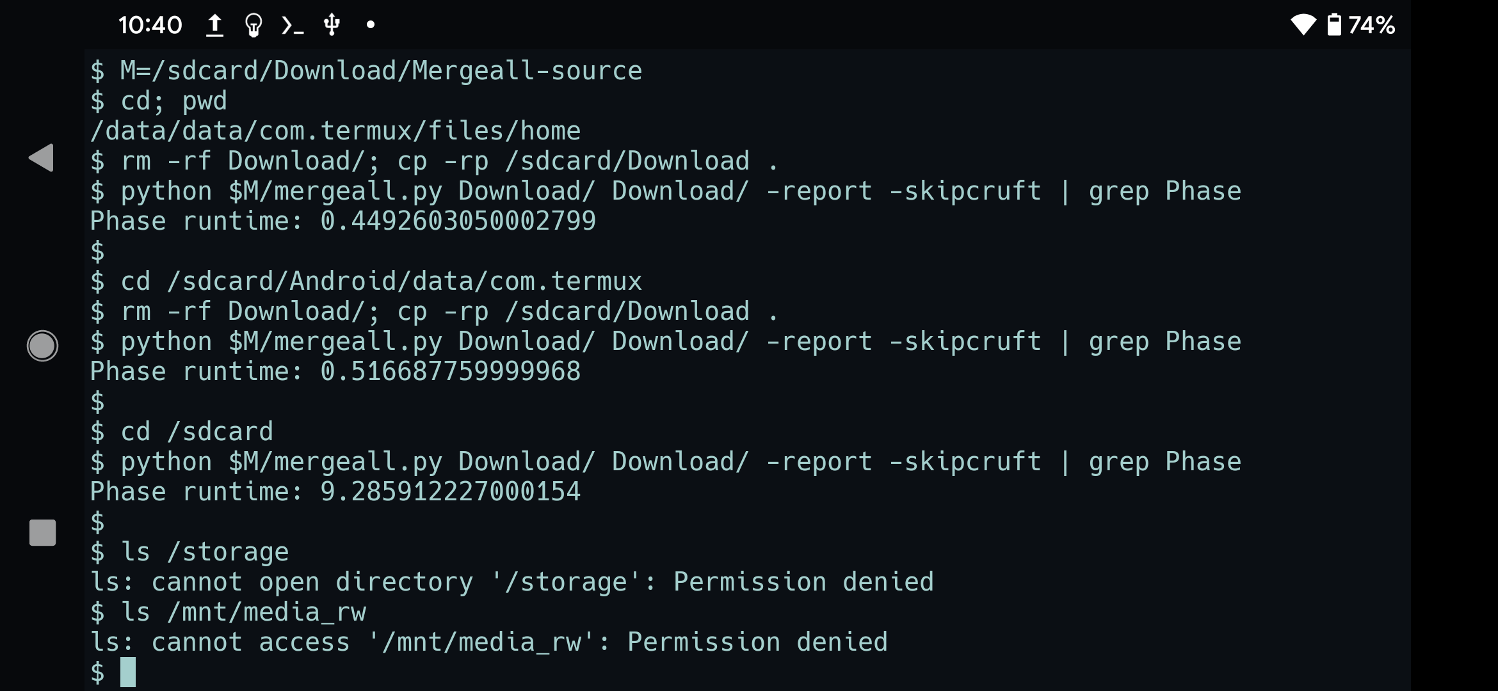Tap the notification overflow dot
The image size is (1498, 691).
[370, 25]
